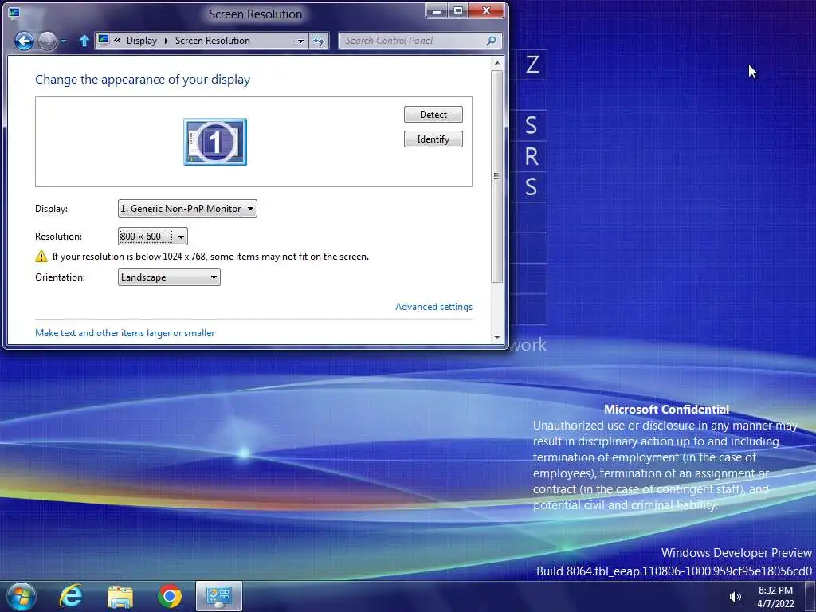Minimize the Screen Resolution window

[437, 10]
